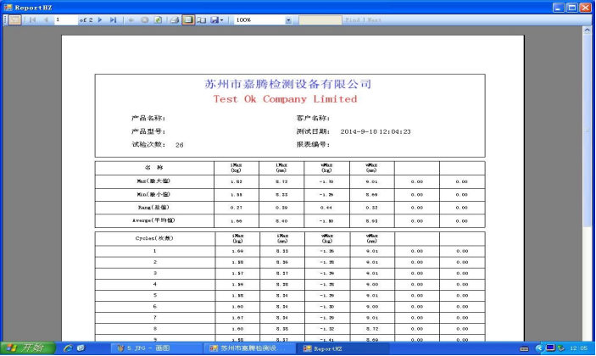Click the second quick launch icon
The image size is (596, 356).
[81, 348]
